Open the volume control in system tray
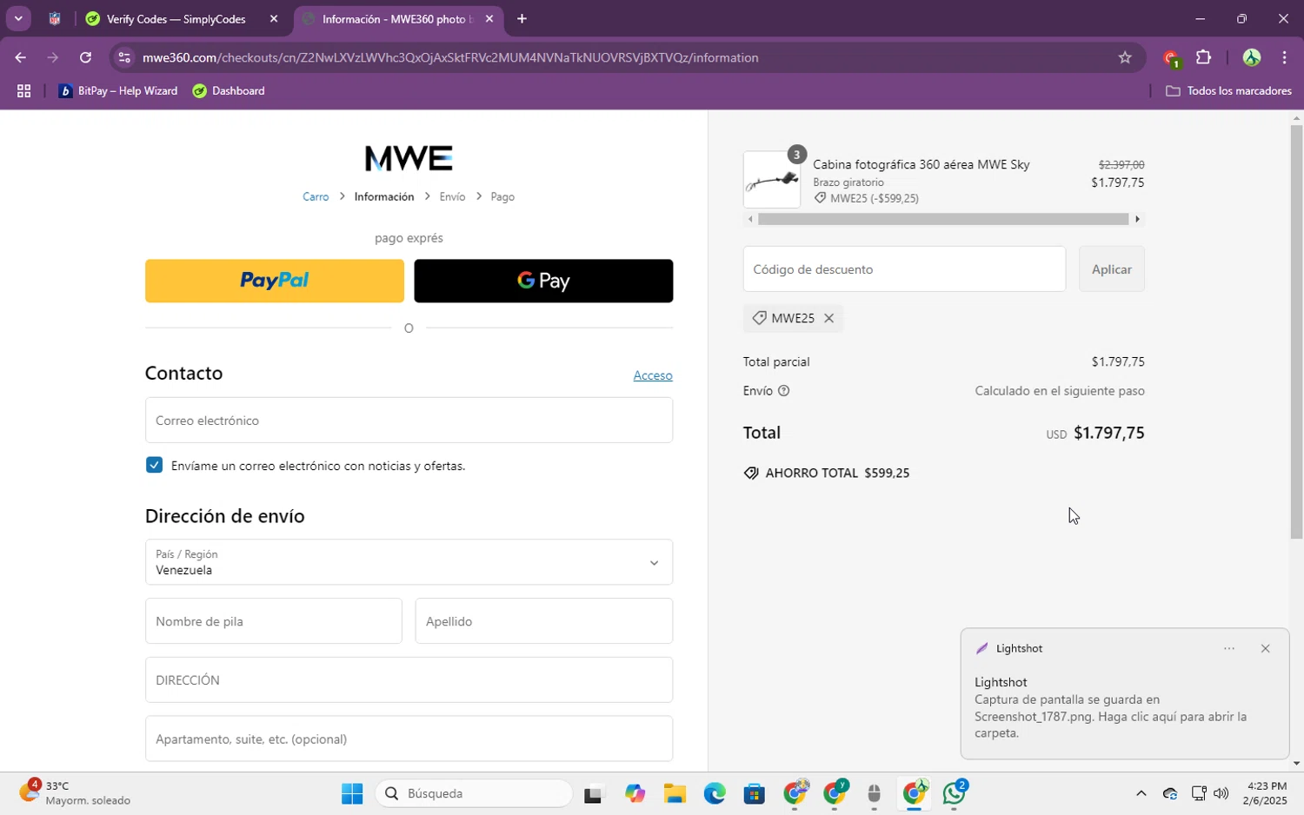 click(1221, 793)
